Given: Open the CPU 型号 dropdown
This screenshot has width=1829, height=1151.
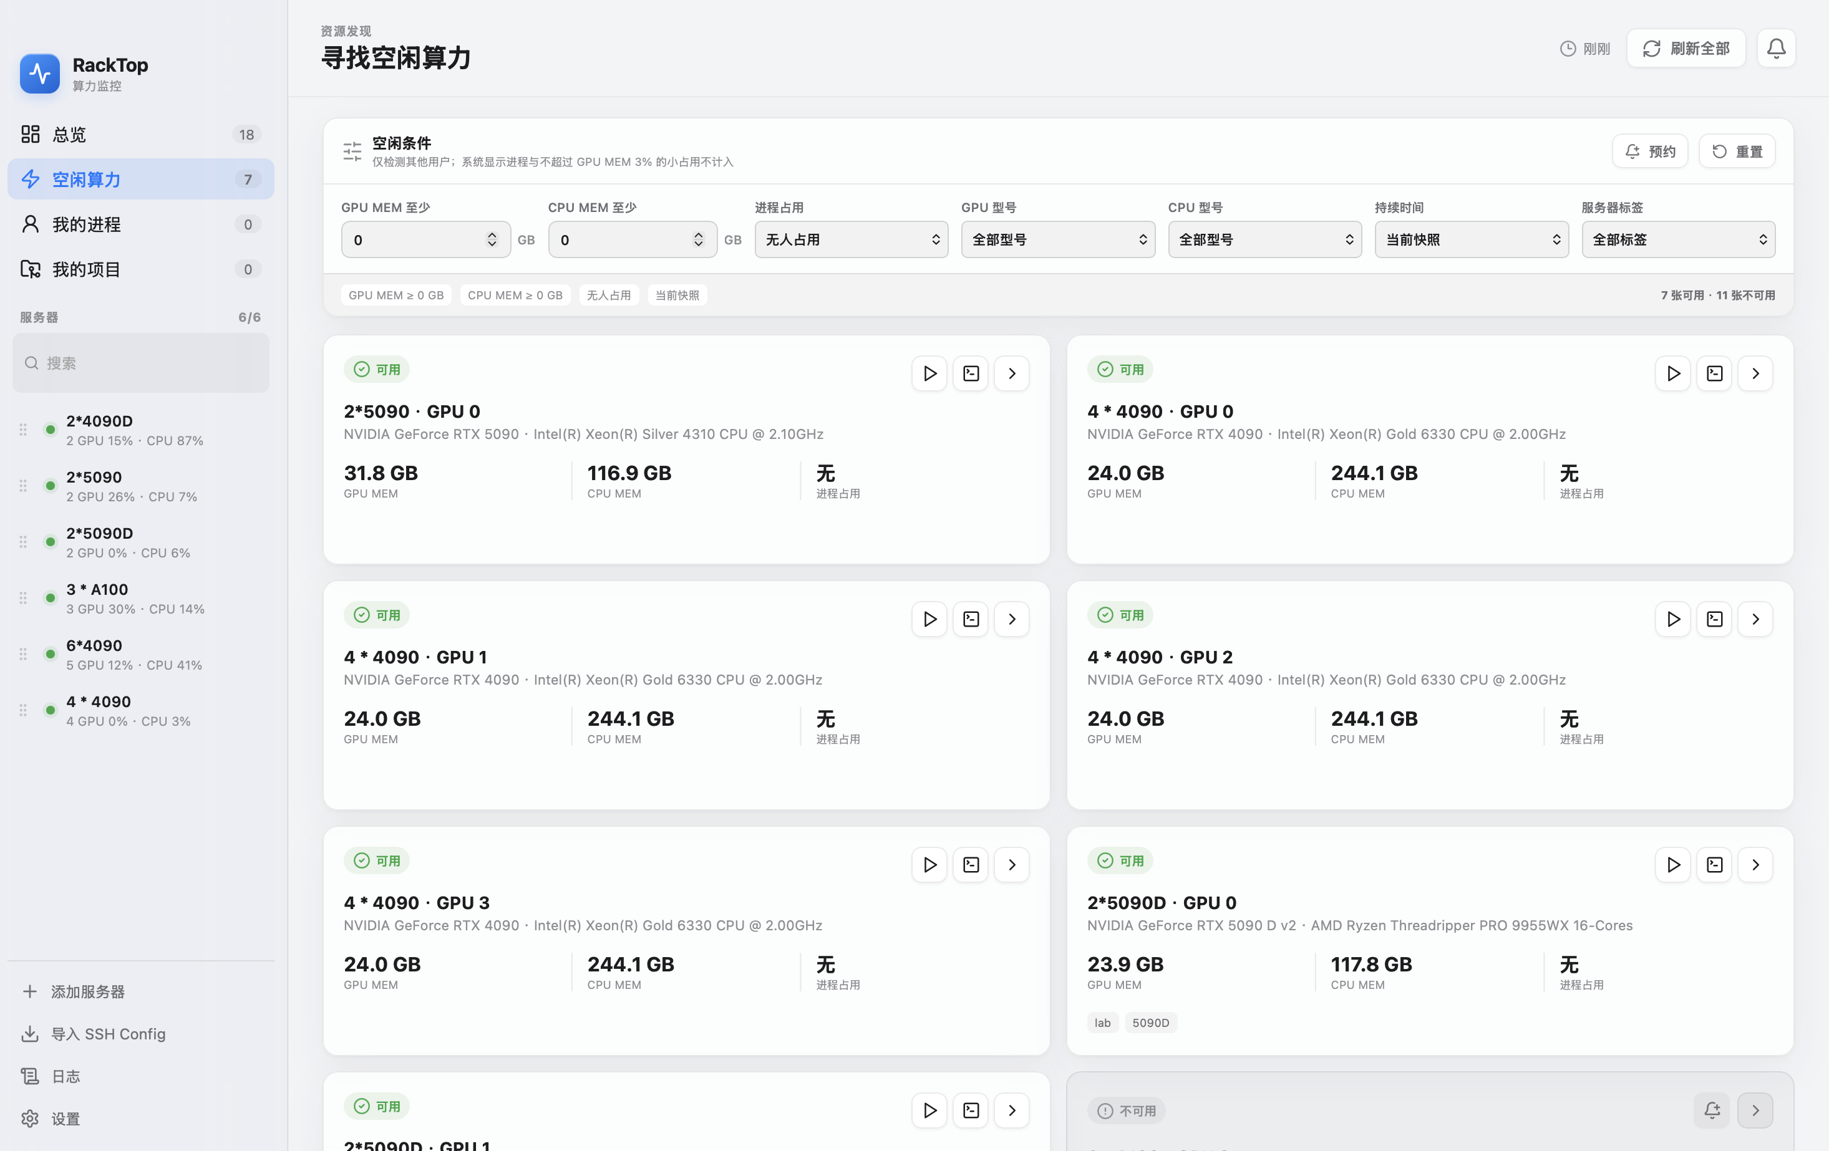Looking at the screenshot, I should point(1264,240).
